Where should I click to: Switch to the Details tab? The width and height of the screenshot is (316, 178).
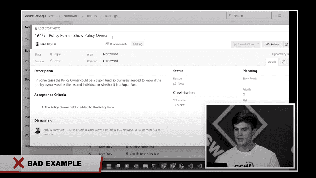[x=272, y=61]
